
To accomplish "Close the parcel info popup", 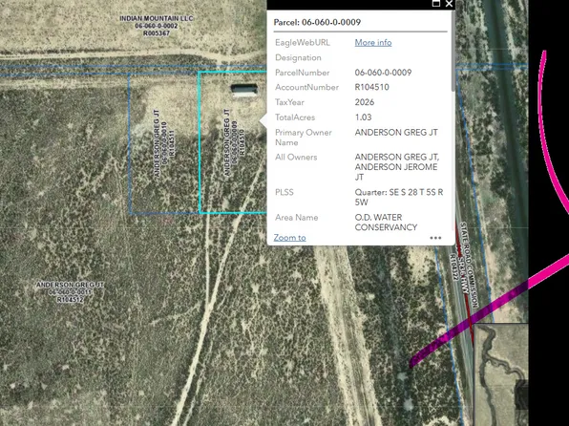I will point(449,4).
